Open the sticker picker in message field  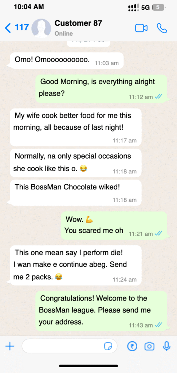coord(108,346)
